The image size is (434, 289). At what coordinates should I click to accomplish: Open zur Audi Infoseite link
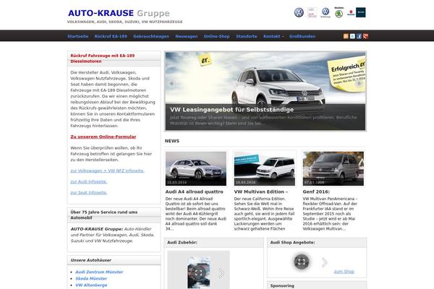[89, 181]
